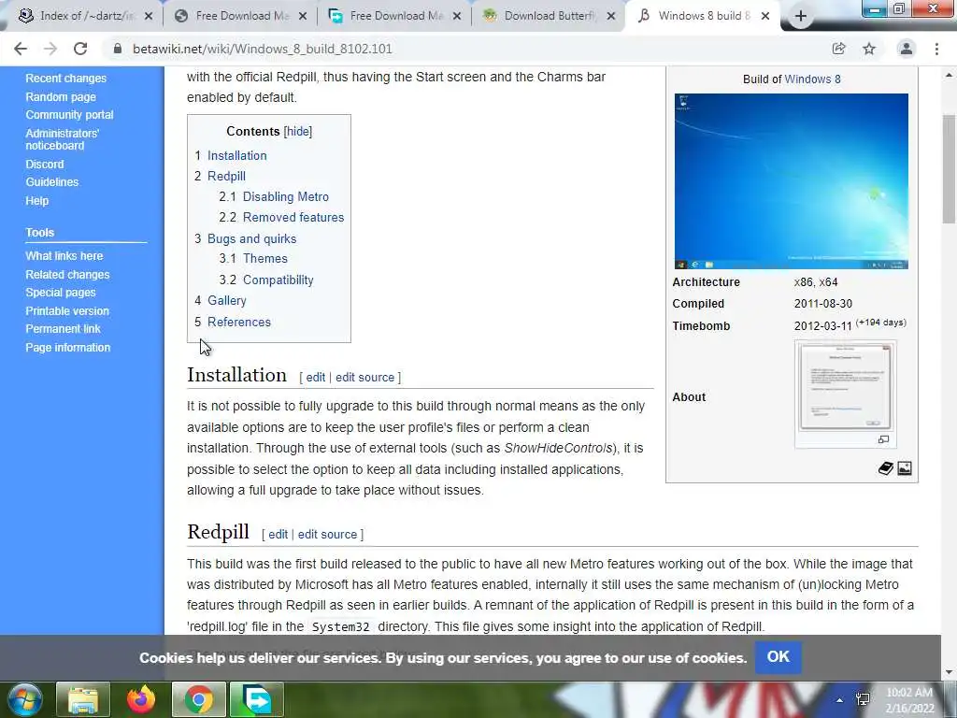The image size is (957, 718).
Task: Click the Chrome taskbar icon
Action: 199,699
